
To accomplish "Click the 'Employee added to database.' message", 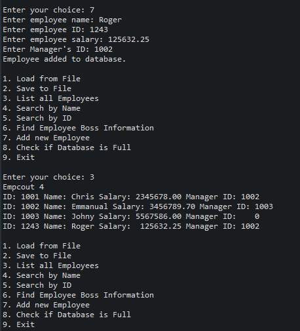I will click(x=64, y=59).
